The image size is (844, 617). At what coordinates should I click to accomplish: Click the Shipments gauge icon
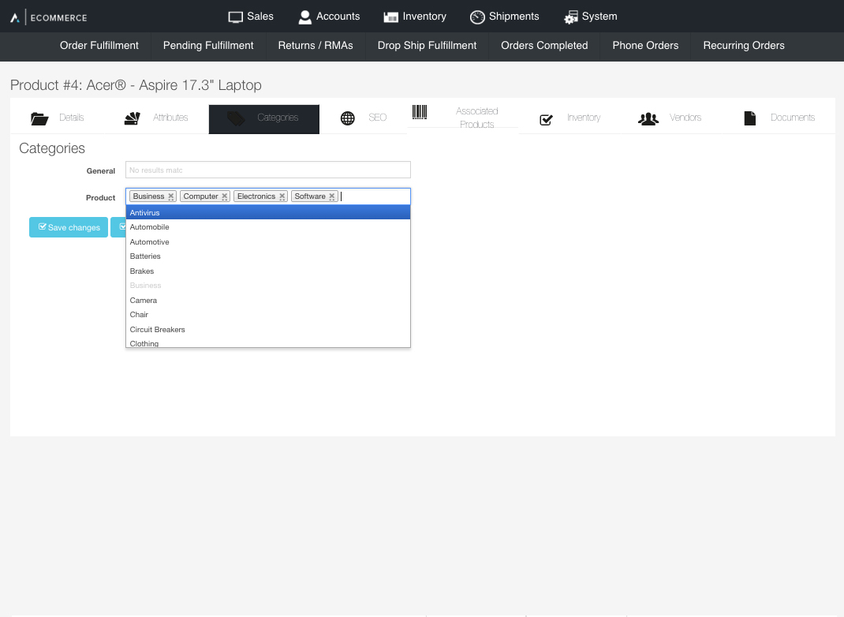click(477, 17)
